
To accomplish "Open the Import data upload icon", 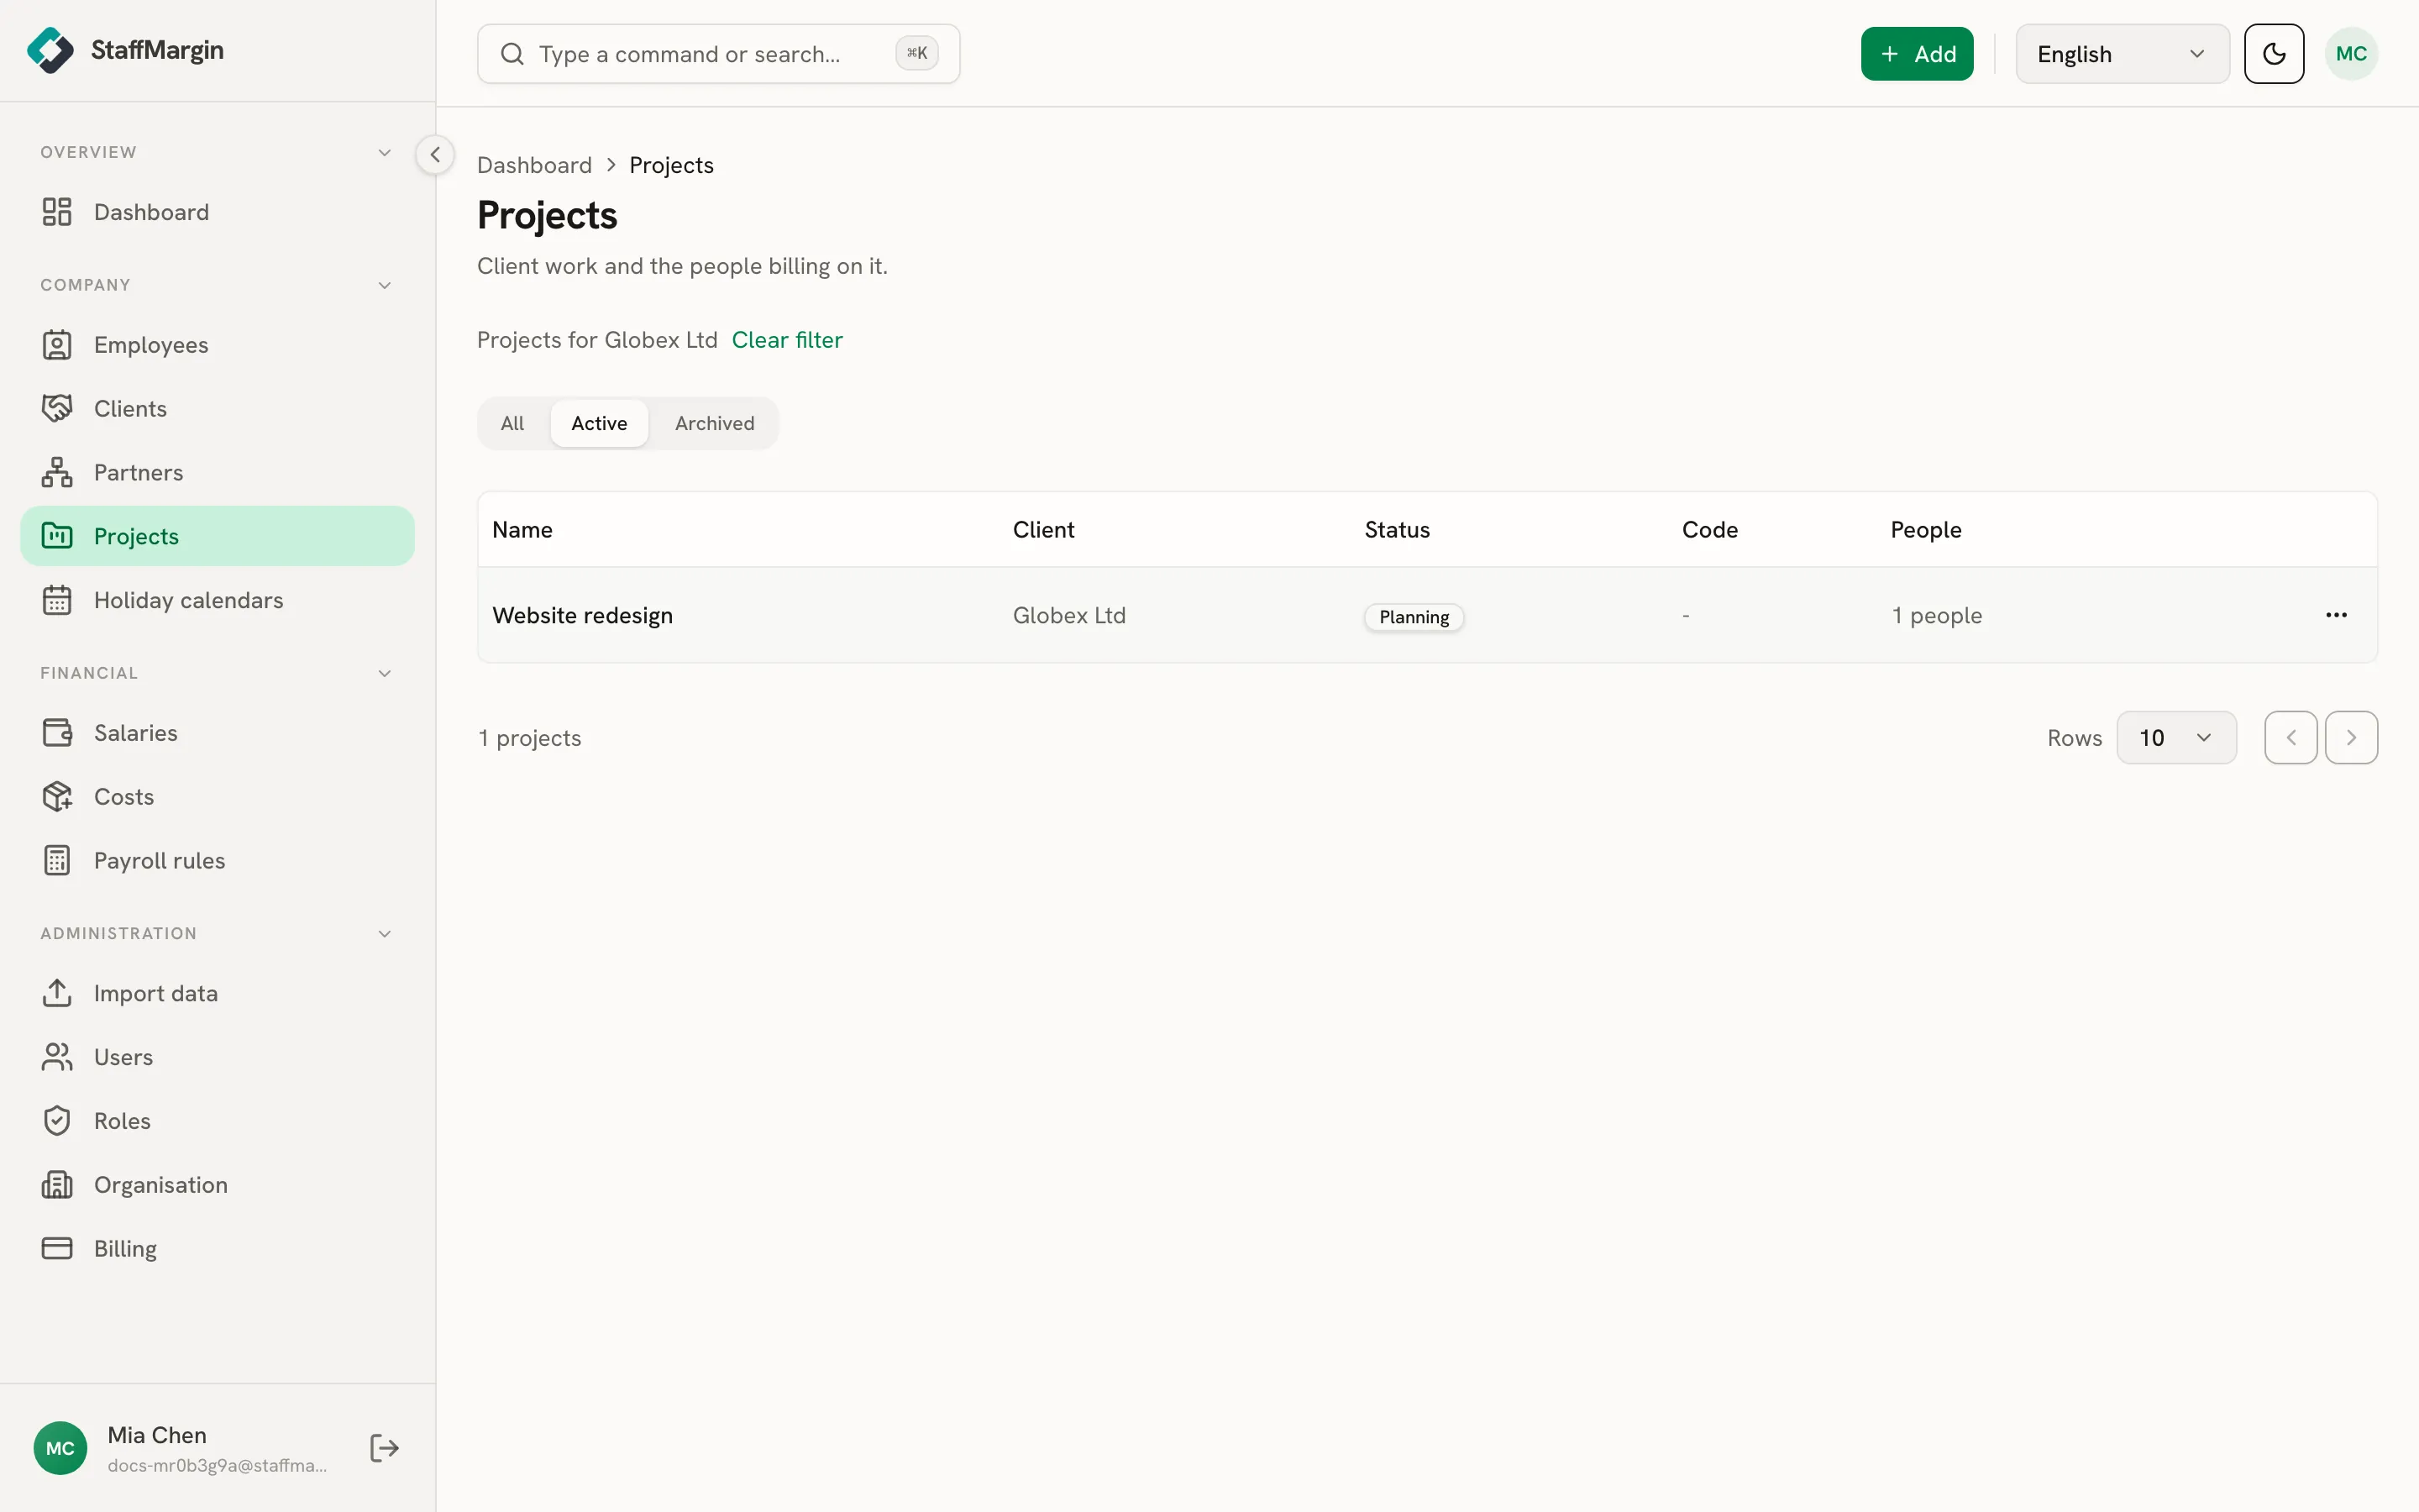I will coord(57,993).
